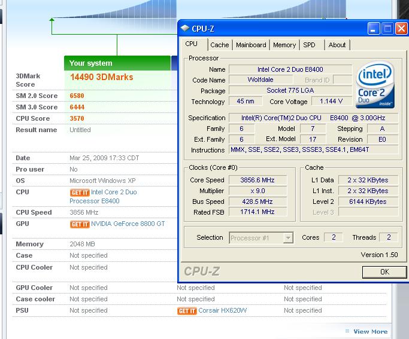Image resolution: width=409 pixels, height=339 pixels.
Task: Click the SM 3.0 Score value 6444
Action: coord(77,107)
